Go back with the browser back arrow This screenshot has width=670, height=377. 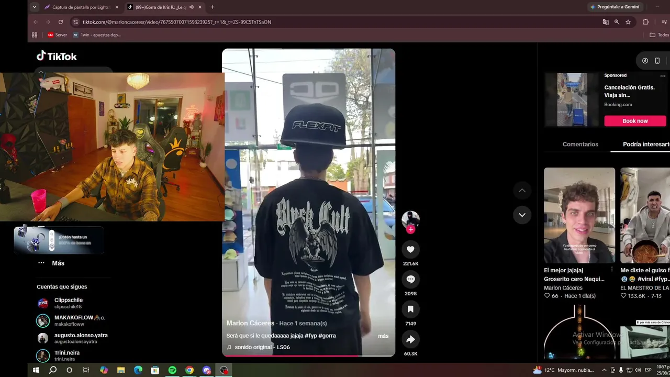(36, 22)
